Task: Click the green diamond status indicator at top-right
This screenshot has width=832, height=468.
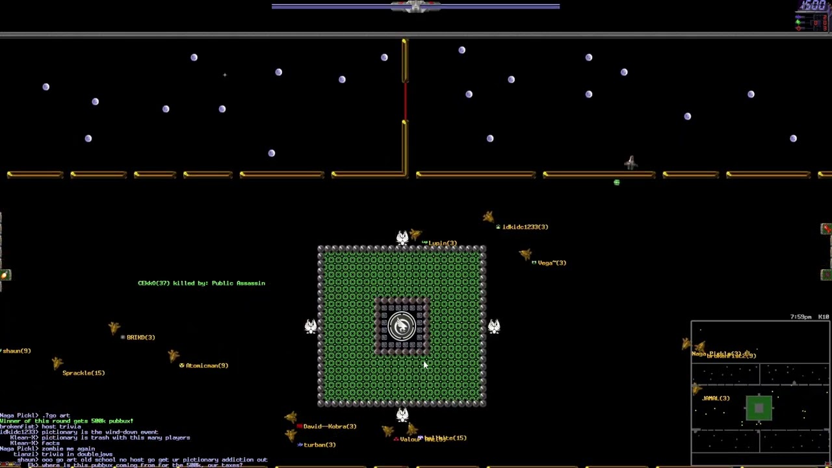Action: 798,23
